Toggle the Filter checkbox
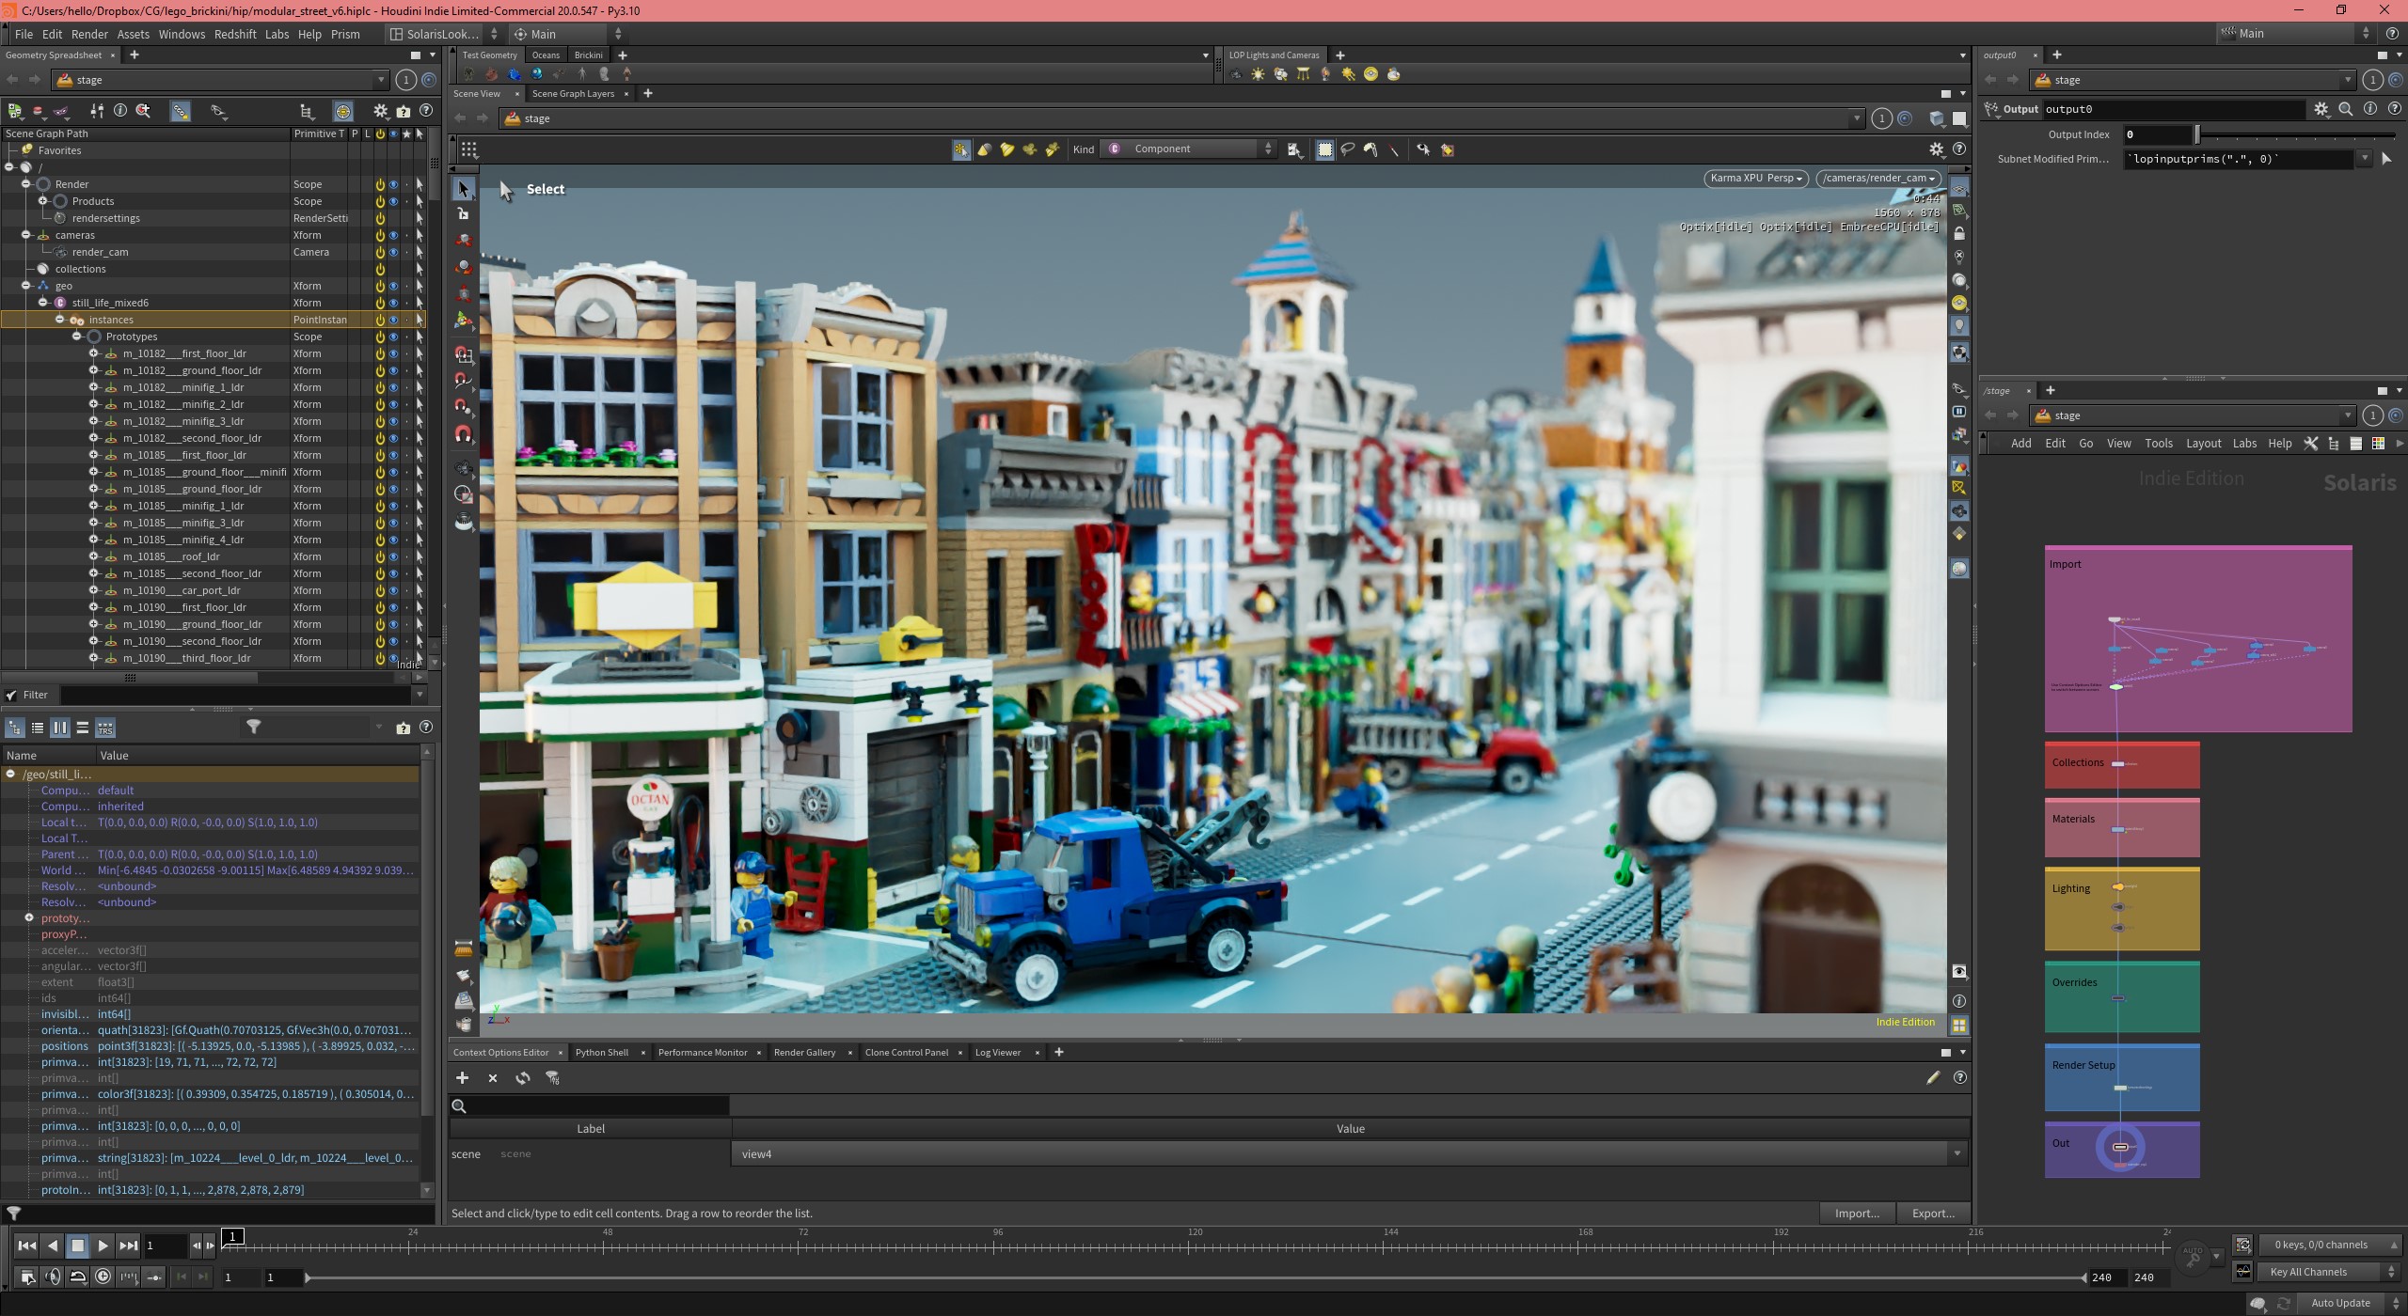The width and height of the screenshot is (2408, 1316). (x=11, y=695)
